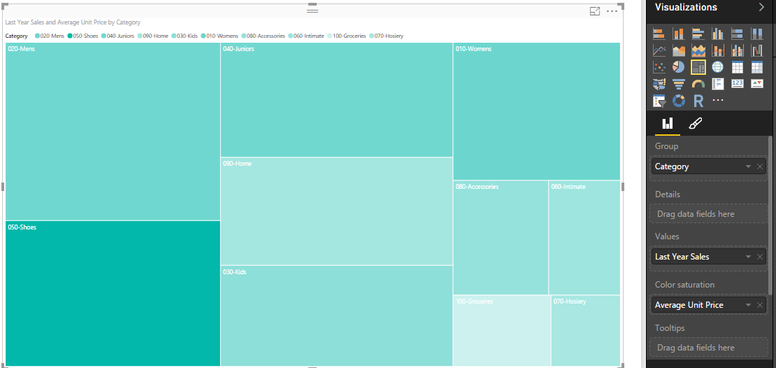Click the 080-Accessories legend entry
Viewport: 776px width, 368px height.
click(264, 36)
